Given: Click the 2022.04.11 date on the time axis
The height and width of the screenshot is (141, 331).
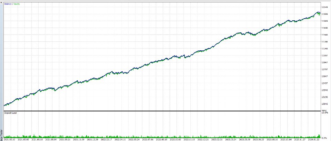Looking at the screenshot, I should 120,140.
